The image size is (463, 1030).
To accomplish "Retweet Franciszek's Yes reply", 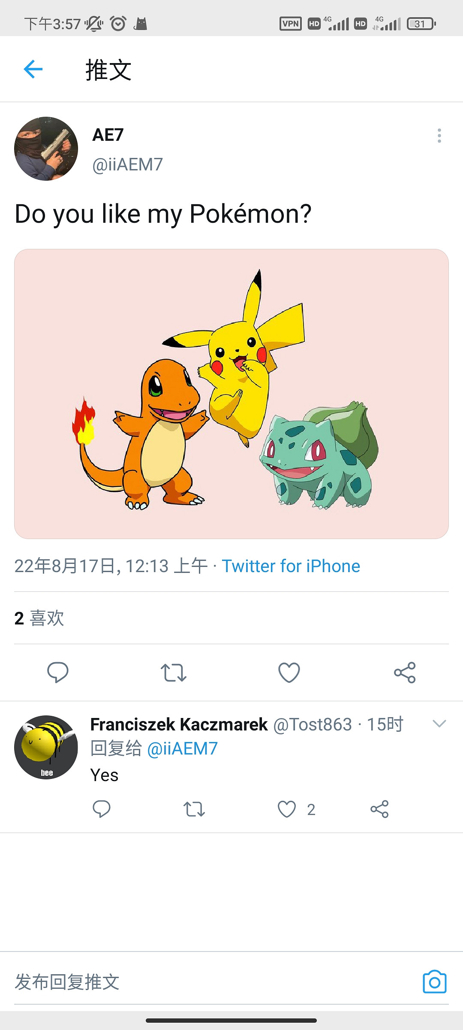I will pos(194,809).
